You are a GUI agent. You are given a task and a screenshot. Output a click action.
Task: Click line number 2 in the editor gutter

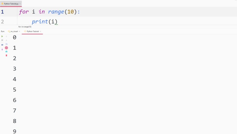pos(2,21)
